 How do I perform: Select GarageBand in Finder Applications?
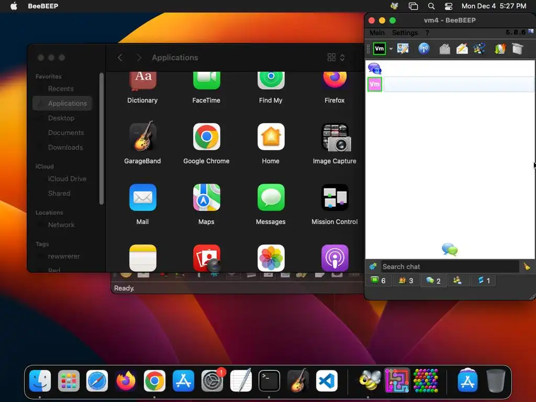tap(142, 142)
